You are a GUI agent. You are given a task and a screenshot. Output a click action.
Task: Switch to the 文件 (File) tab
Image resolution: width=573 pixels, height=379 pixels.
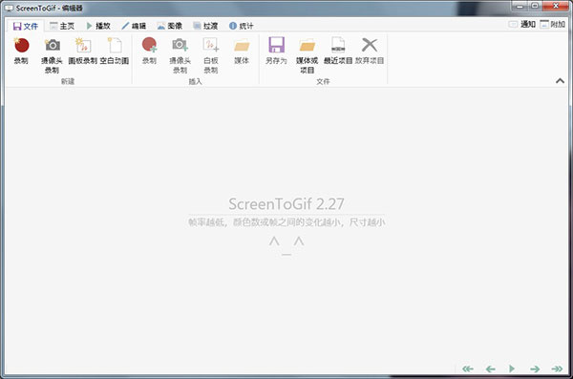point(26,26)
